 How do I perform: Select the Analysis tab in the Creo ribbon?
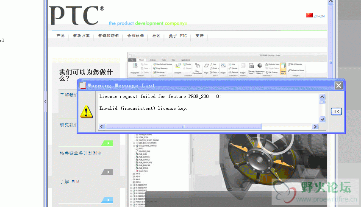pyautogui.click(x=153, y=60)
